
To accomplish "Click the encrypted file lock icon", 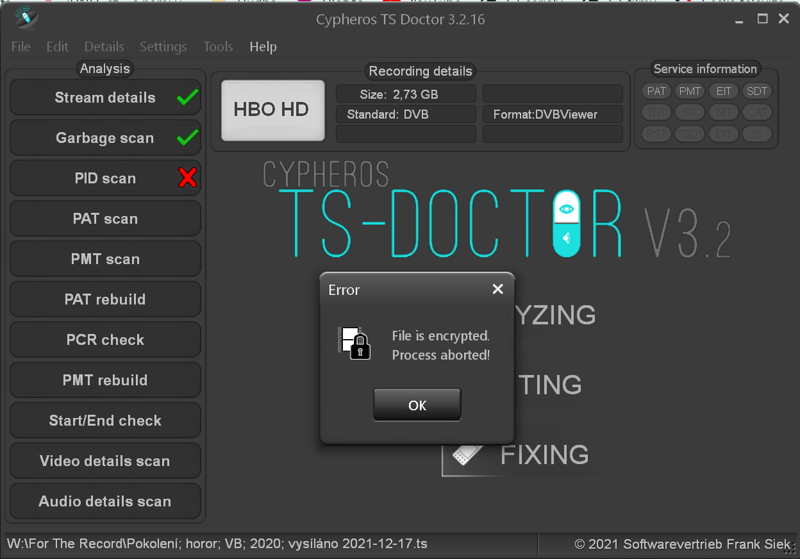I will [354, 343].
